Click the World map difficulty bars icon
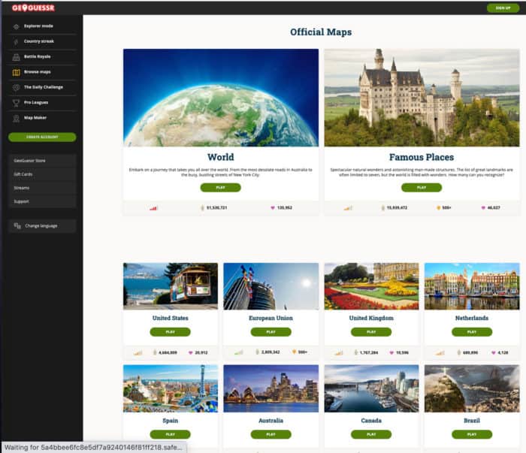Screen dimensions: 526x453 (153, 208)
